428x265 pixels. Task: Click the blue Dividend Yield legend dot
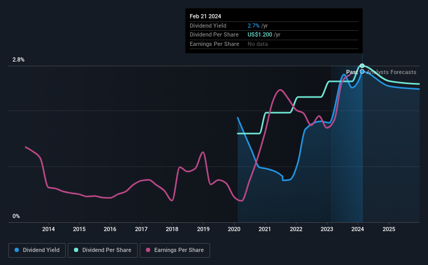tap(17, 250)
